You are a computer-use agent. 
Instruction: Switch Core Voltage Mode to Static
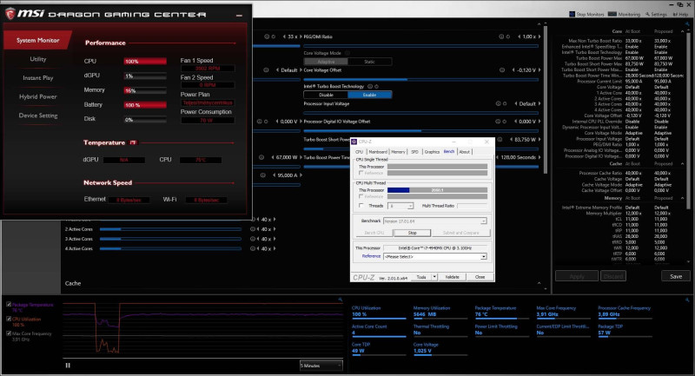pos(370,62)
